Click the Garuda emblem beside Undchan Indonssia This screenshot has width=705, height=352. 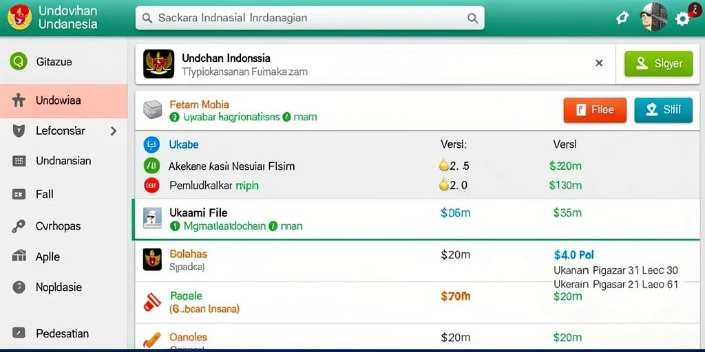159,64
